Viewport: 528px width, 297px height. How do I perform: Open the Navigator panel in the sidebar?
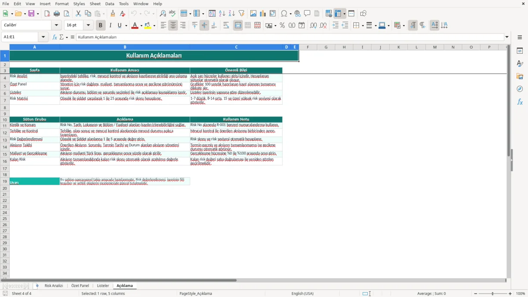pyautogui.click(x=520, y=89)
